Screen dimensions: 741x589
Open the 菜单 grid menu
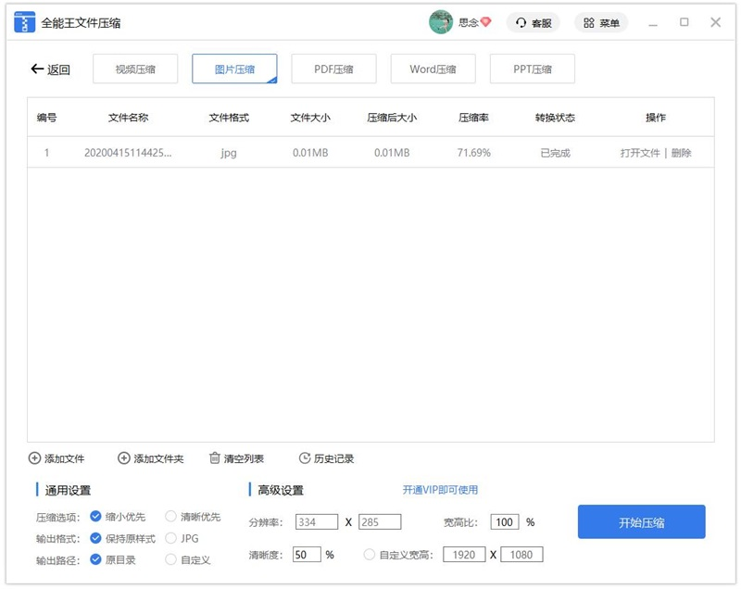click(589, 22)
